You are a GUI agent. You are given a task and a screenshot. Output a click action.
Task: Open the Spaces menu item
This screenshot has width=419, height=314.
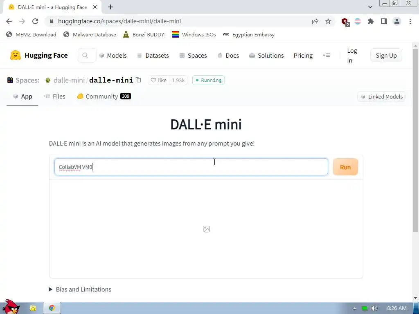[x=193, y=55]
